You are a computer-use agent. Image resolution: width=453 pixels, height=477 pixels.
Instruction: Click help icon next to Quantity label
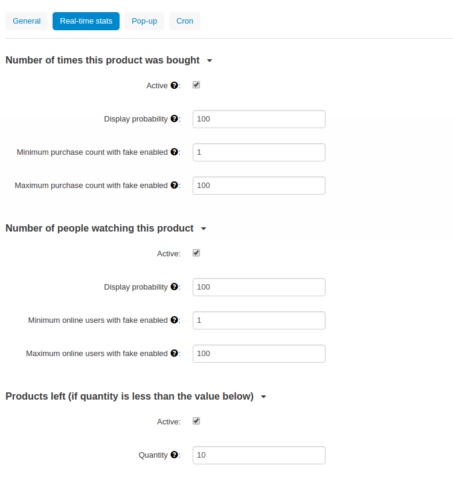click(x=174, y=455)
